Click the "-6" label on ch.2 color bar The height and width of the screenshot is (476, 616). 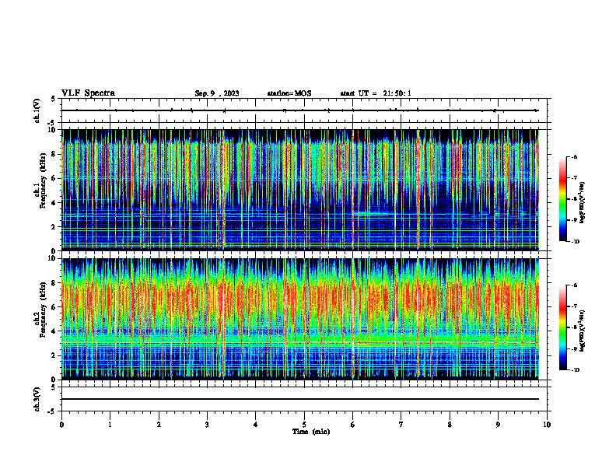pos(575,285)
